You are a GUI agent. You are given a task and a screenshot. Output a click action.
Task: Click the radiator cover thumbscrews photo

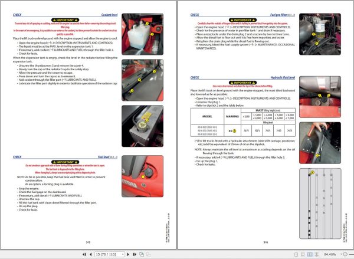pos(142,80)
